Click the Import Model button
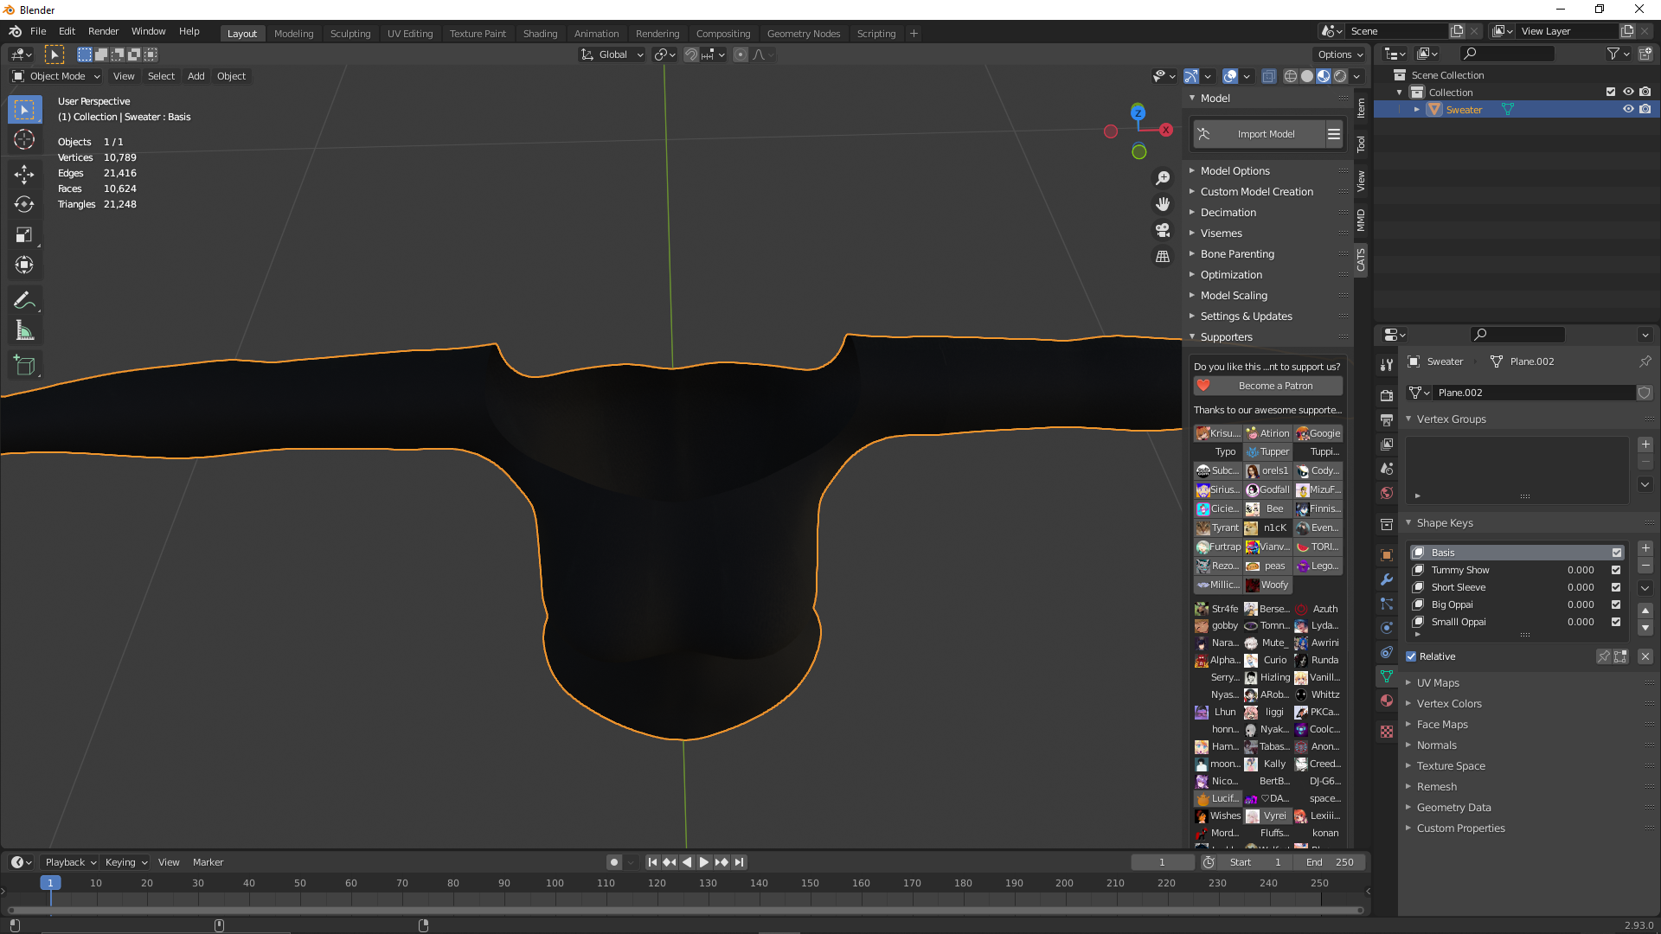 click(x=1260, y=134)
